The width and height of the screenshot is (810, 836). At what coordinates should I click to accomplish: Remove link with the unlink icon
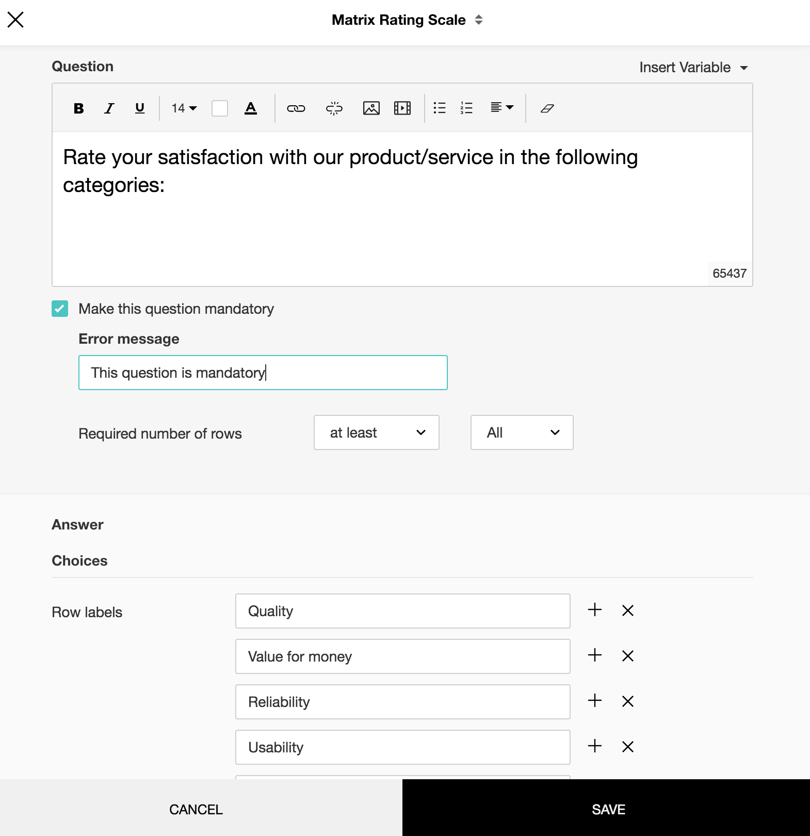(x=334, y=108)
